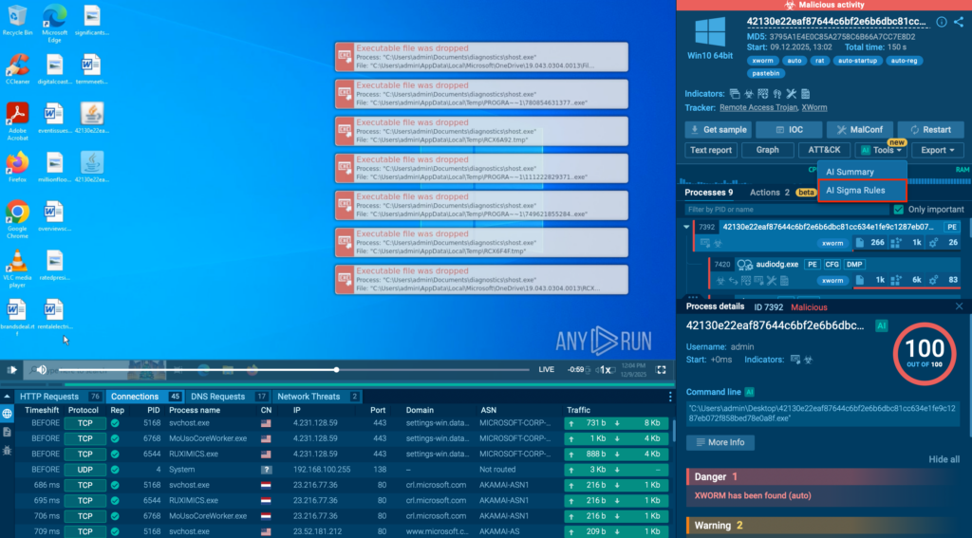Open the Google Chrome desktop icon
The image size is (972, 538).
pos(17,219)
